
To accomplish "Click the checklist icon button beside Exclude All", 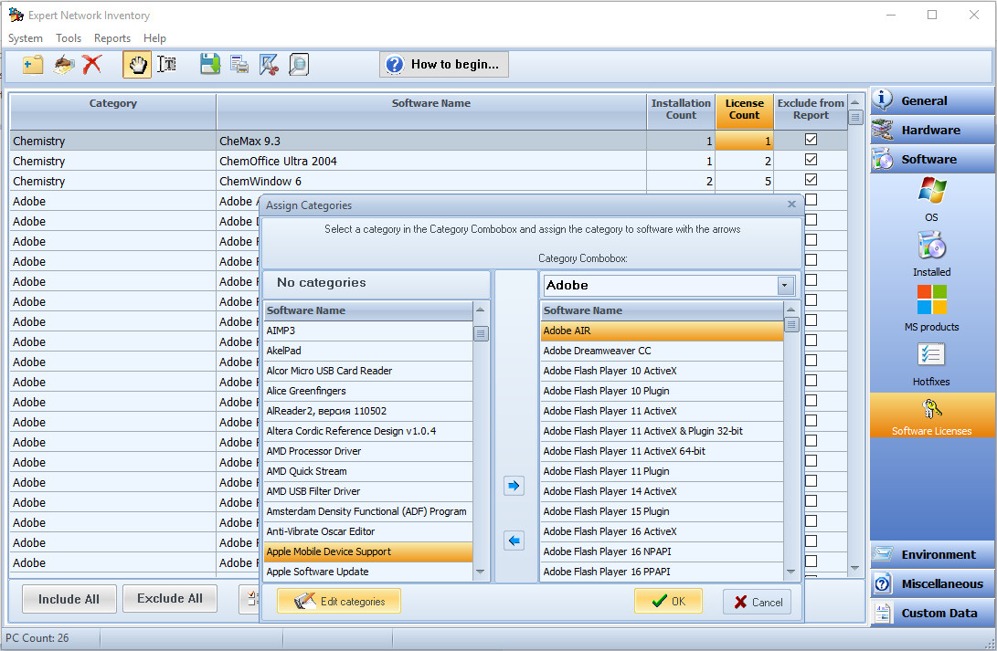I will (249, 599).
